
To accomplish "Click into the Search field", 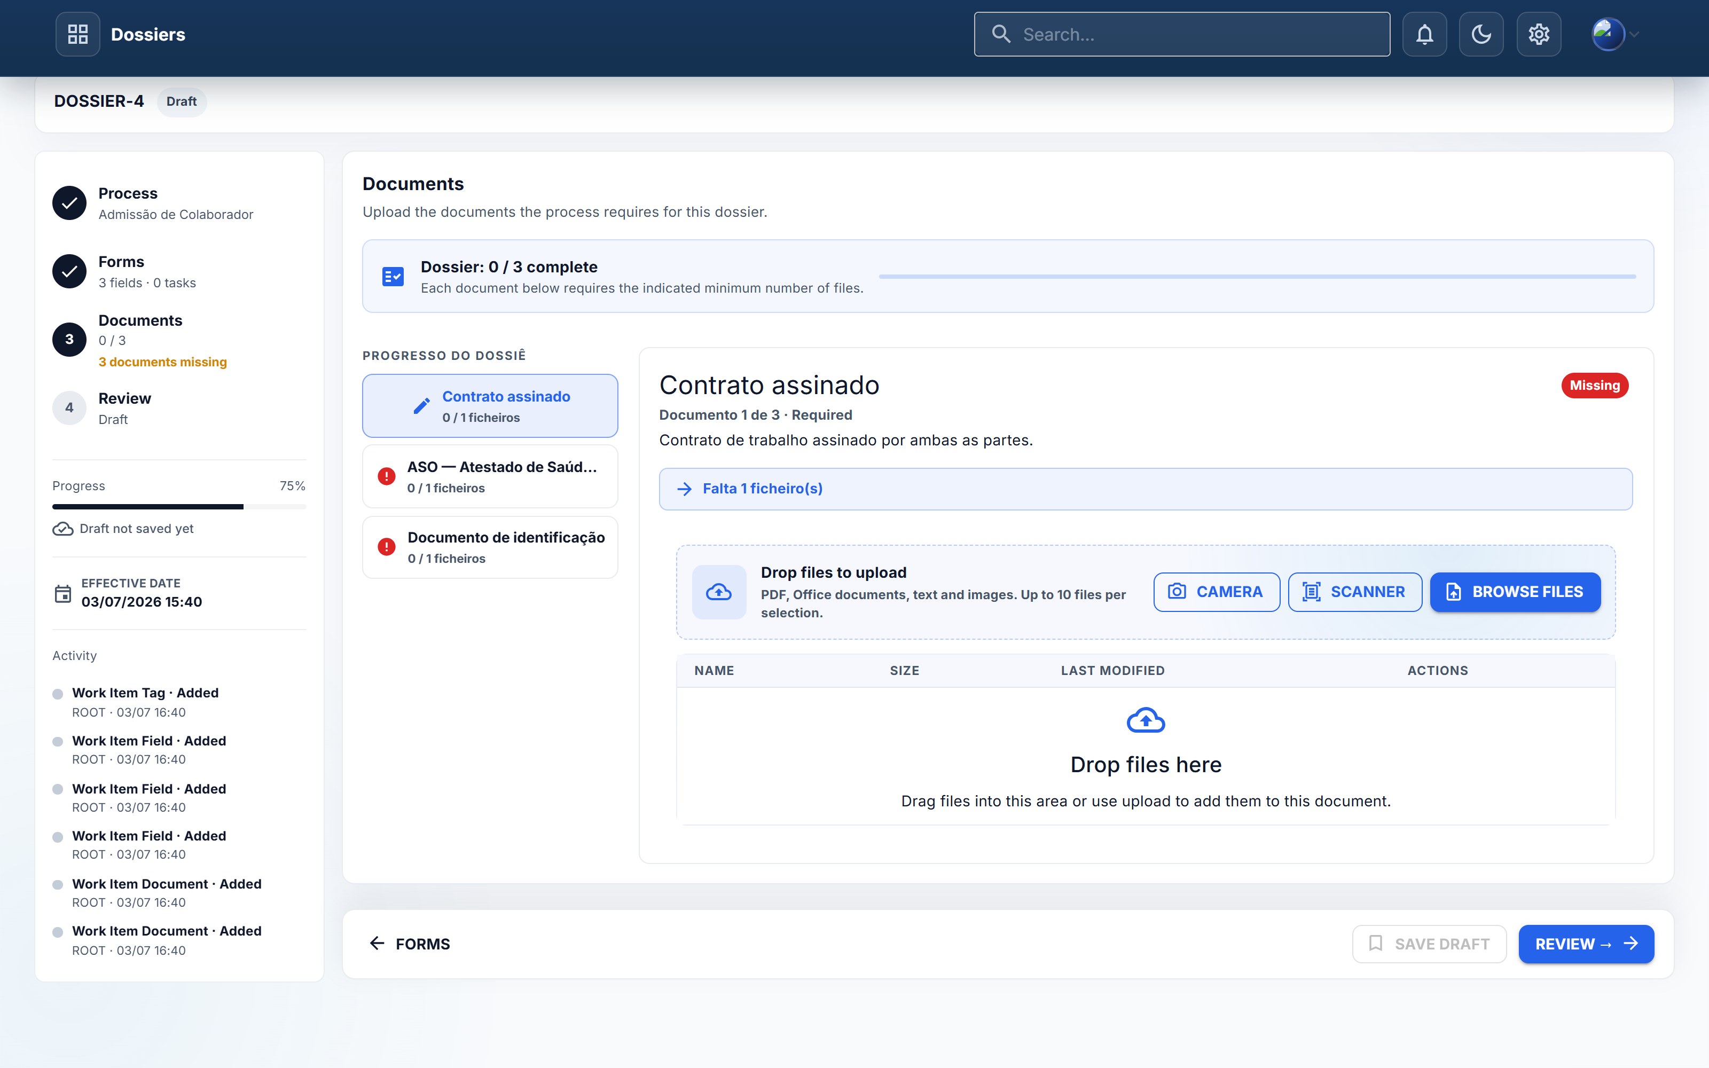I will [1182, 34].
